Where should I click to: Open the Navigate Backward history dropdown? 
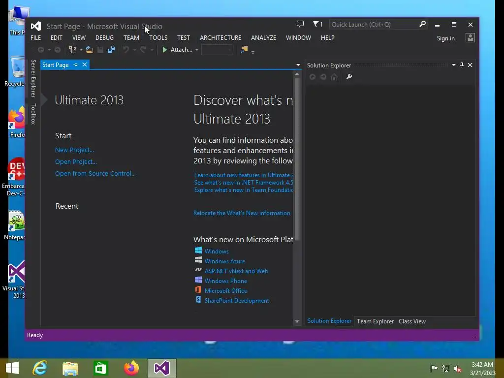click(x=49, y=50)
